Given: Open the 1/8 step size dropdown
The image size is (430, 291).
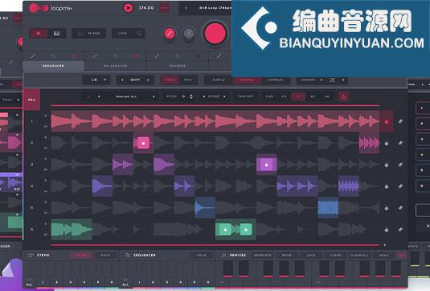Looking at the screenshot, I should coord(96,80).
